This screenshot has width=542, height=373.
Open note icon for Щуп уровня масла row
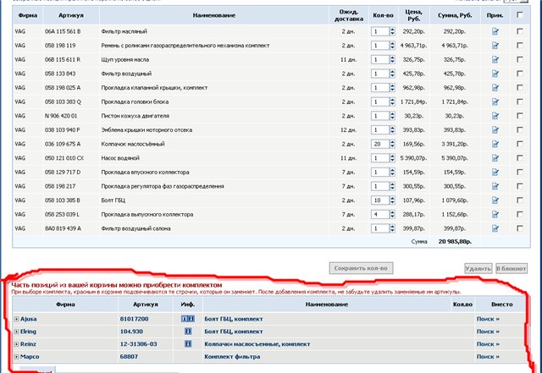(495, 60)
